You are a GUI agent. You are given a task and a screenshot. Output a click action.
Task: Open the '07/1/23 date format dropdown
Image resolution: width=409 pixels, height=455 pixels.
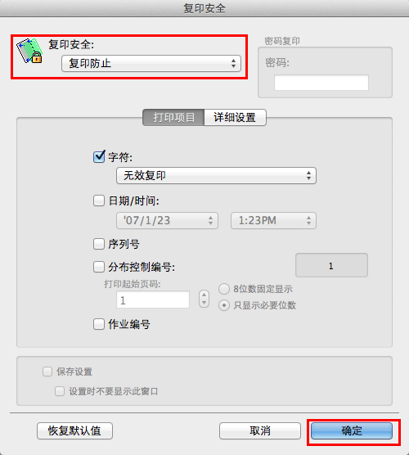tap(167, 220)
